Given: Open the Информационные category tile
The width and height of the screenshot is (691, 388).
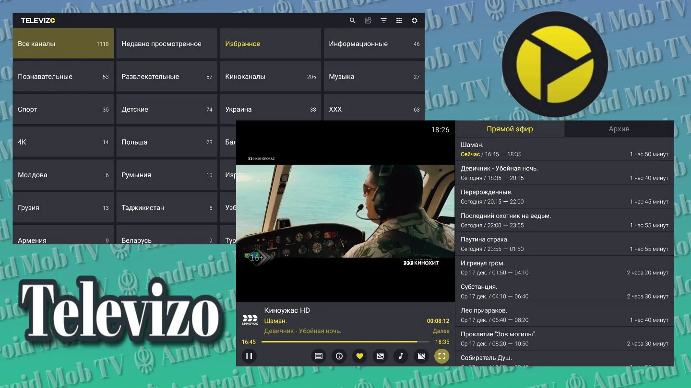Looking at the screenshot, I should tap(374, 44).
